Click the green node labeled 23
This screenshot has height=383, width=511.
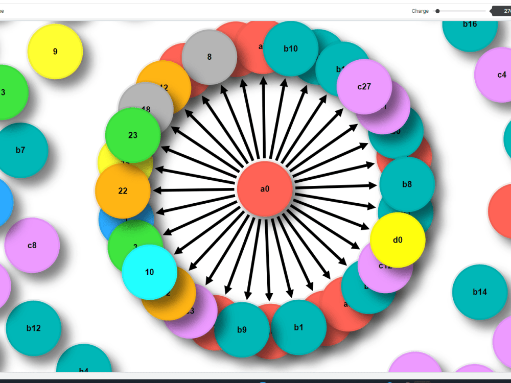pyautogui.click(x=132, y=135)
